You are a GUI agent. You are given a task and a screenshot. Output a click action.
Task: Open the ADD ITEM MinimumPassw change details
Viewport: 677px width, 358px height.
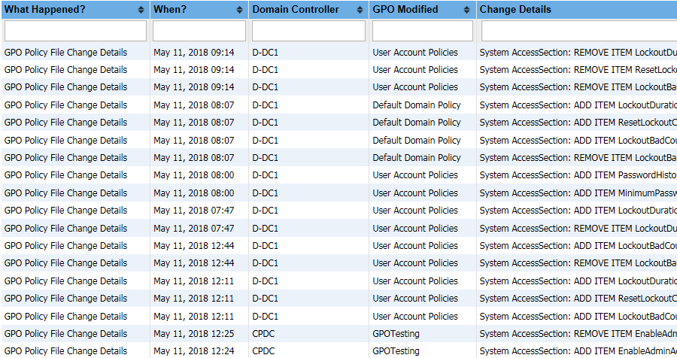(x=578, y=193)
